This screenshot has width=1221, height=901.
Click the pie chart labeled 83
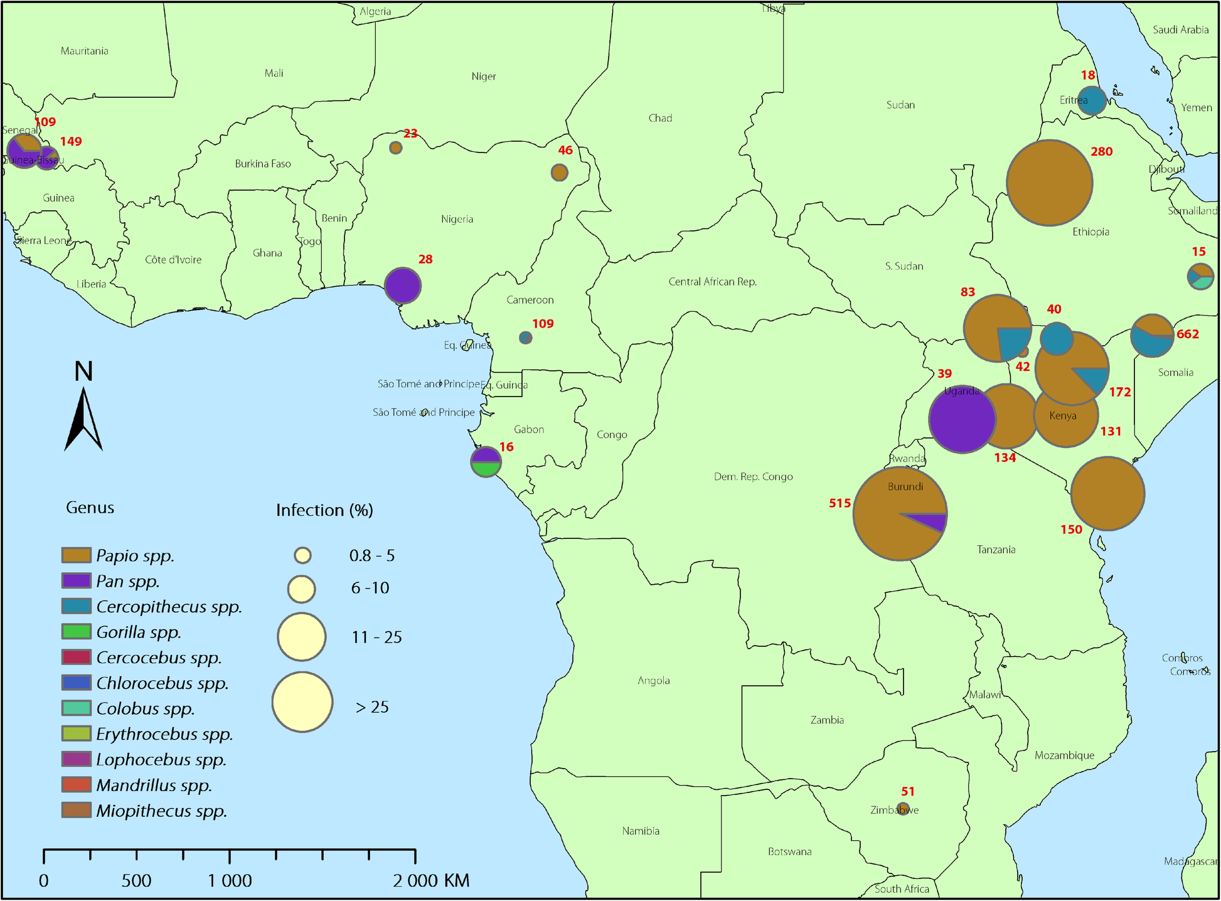pos(998,328)
